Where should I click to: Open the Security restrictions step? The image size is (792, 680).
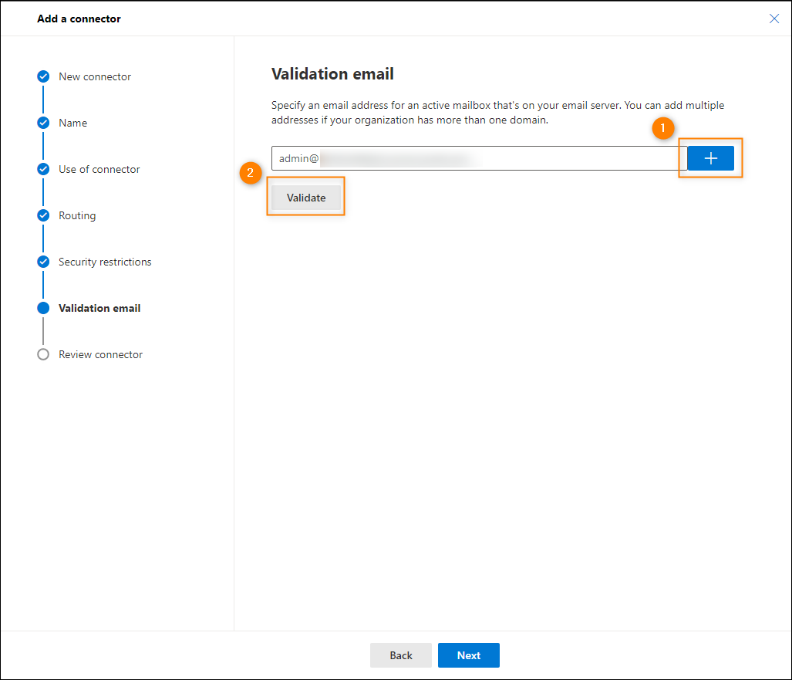(105, 262)
